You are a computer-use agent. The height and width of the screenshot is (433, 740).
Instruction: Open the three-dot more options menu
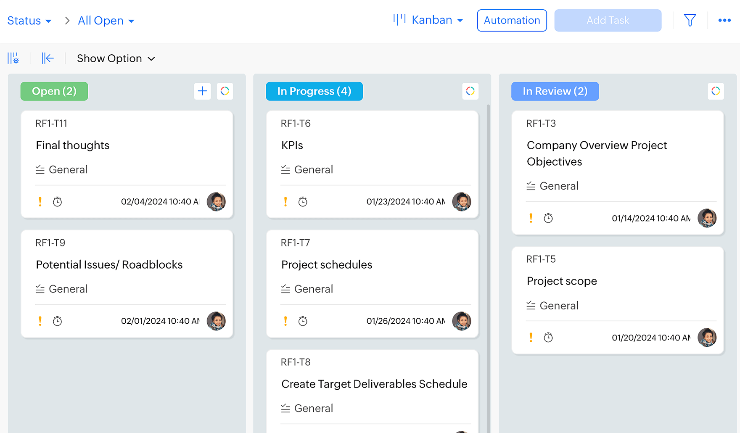click(724, 20)
